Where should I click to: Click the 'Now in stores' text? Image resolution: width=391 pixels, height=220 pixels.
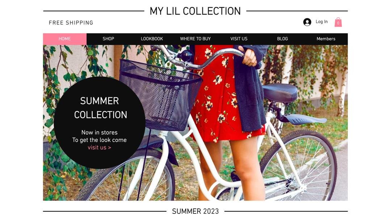(99, 132)
